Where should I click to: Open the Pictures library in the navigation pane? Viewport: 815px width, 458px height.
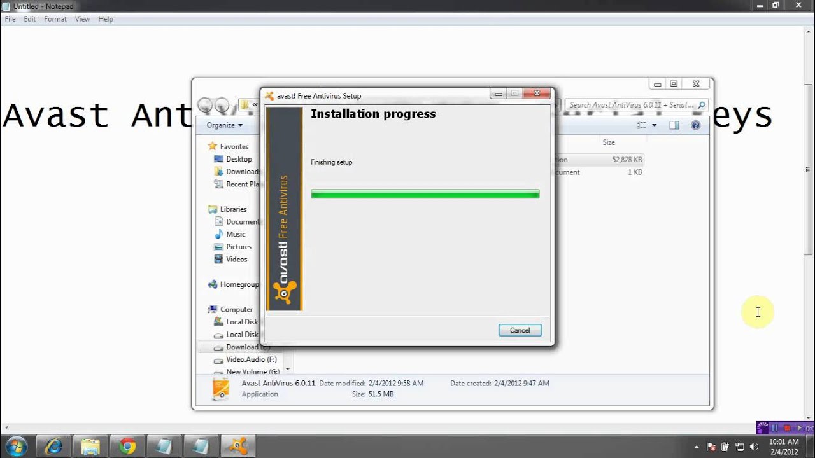[239, 247]
